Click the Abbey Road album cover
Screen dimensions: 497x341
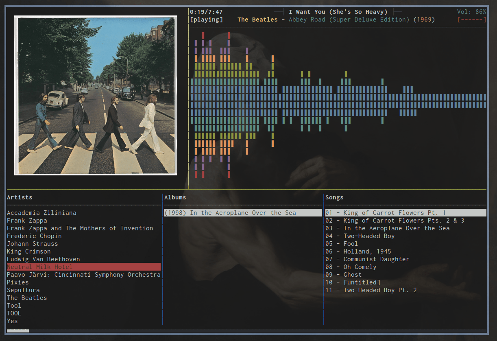(96, 96)
